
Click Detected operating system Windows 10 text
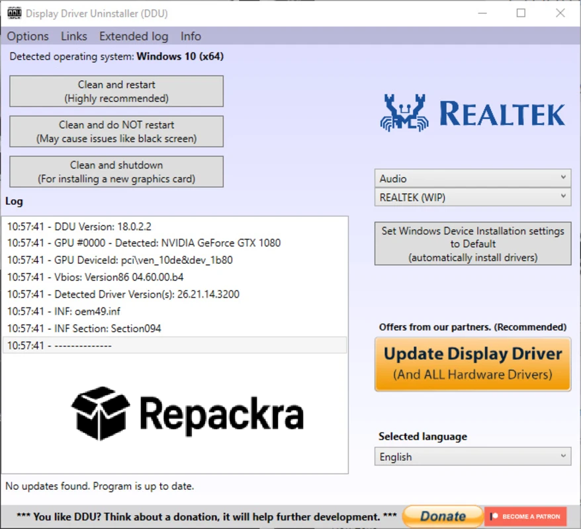[116, 57]
